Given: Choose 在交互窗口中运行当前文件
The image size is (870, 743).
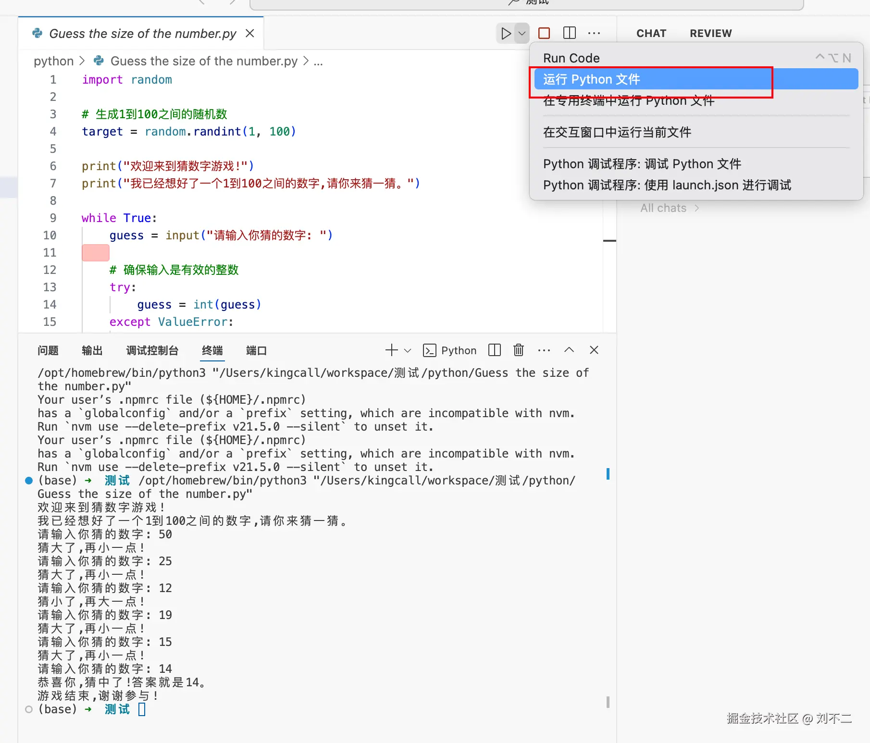Looking at the screenshot, I should point(696,132).
